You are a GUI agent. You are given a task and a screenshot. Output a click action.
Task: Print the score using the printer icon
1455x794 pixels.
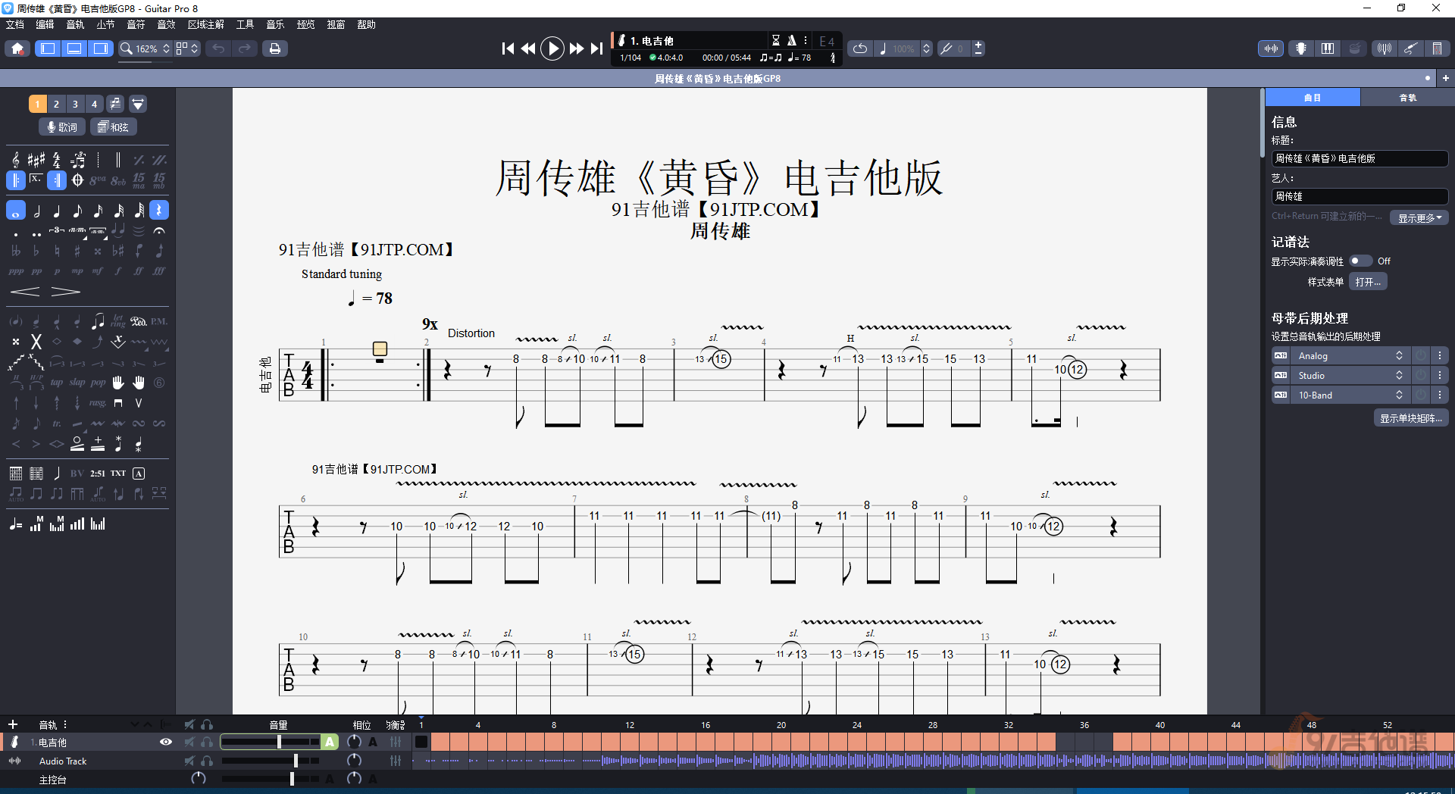275,48
